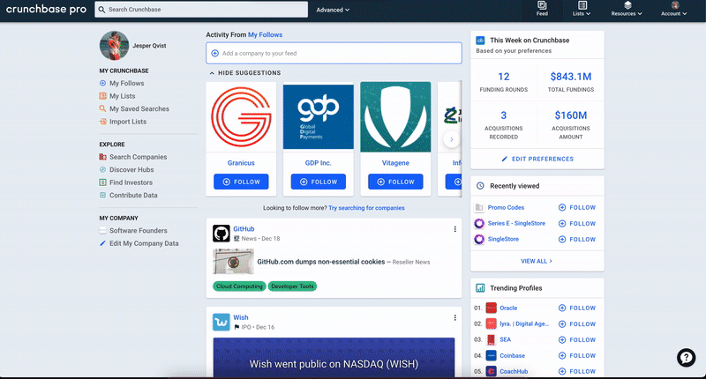The height and width of the screenshot is (379, 706).
Task: Click the GitHub article thumbnail image
Action: point(233,261)
